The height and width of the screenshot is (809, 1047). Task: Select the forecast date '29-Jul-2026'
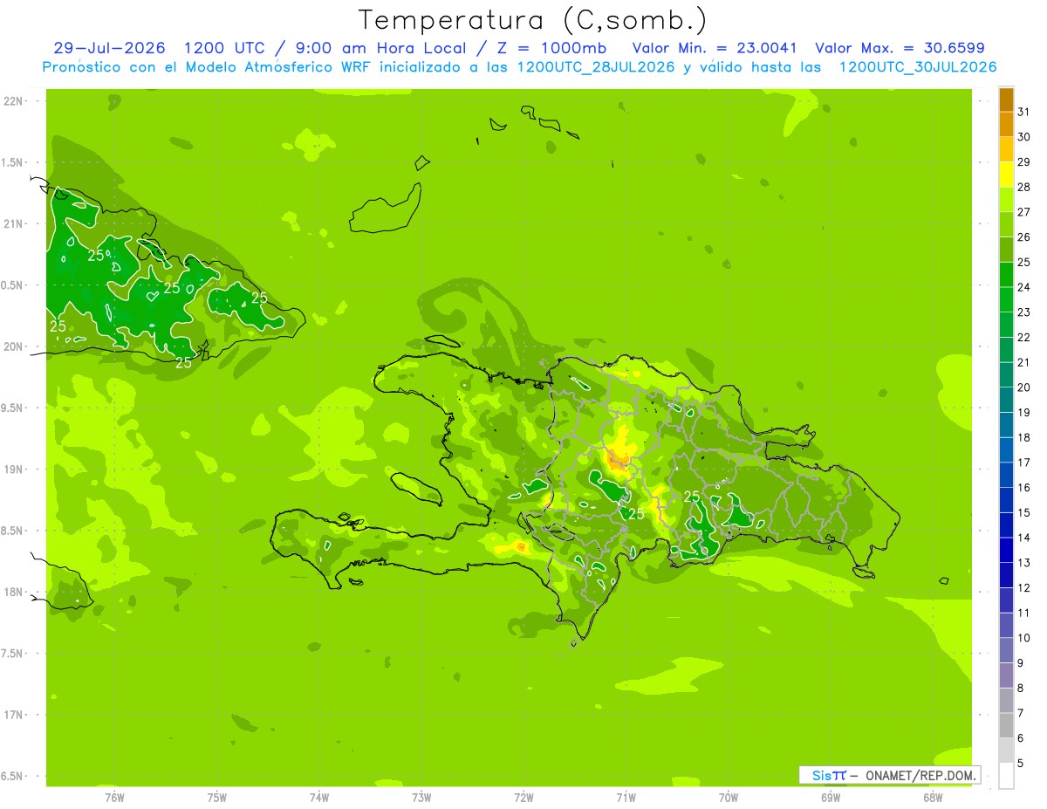coord(109,48)
